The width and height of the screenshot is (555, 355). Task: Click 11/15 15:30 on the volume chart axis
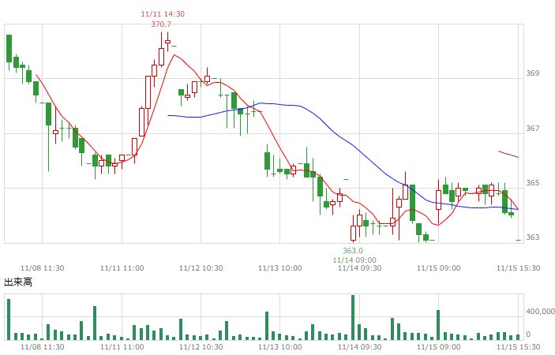(518, 346)
